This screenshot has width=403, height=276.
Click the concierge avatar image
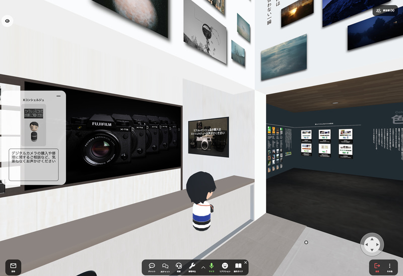pos(34,125)
